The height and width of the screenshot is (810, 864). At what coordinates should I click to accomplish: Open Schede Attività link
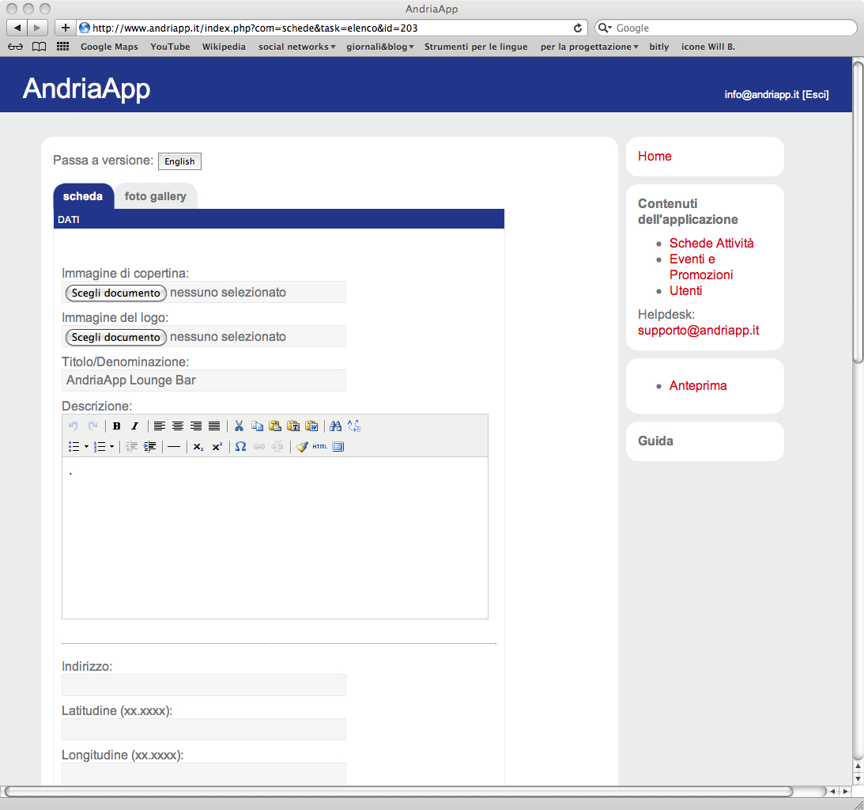tap(711, 243)
